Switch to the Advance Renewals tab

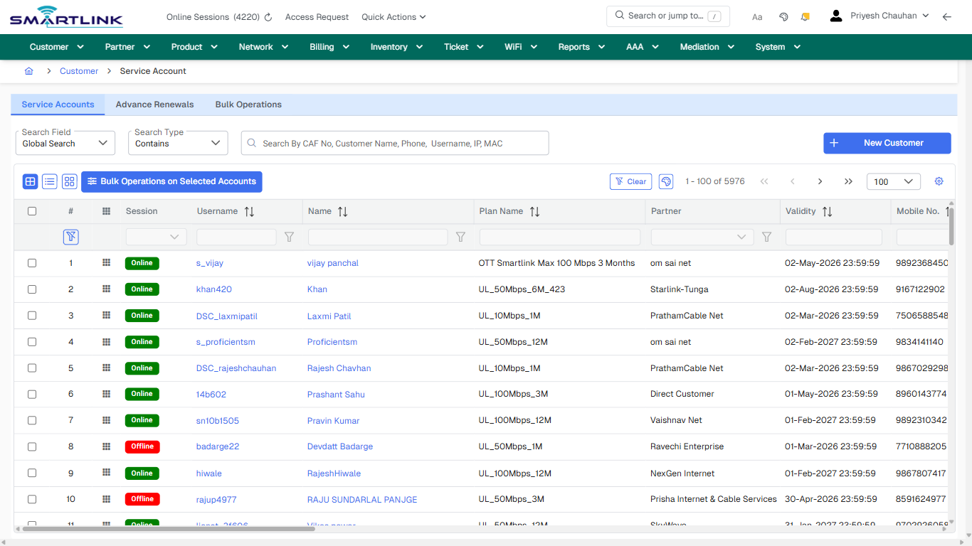pos(154,105)
